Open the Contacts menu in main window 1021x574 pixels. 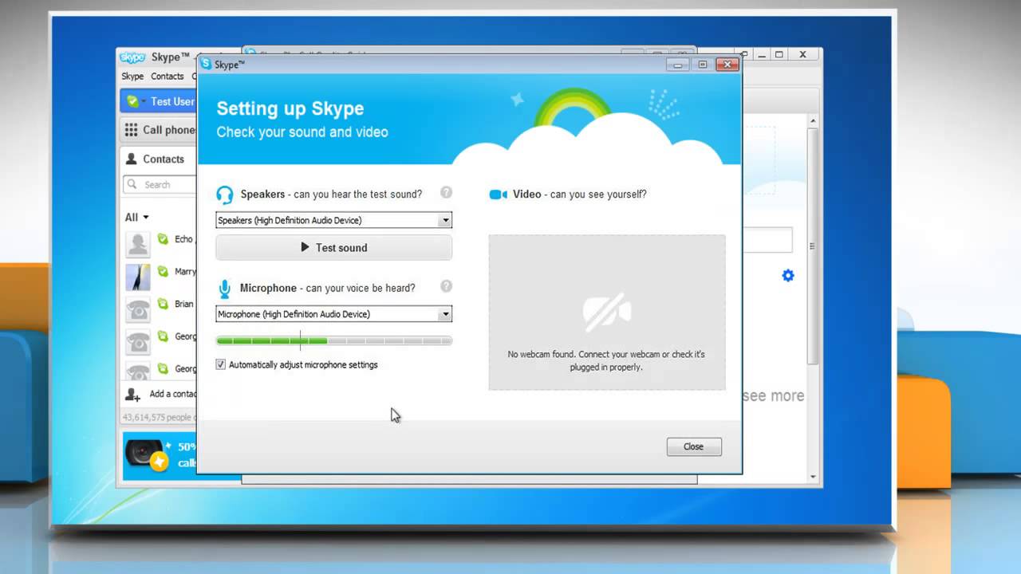[168, 77]
